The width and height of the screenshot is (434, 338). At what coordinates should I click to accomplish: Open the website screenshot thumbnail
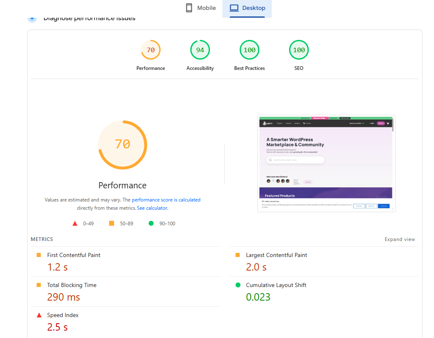(327, 164)
